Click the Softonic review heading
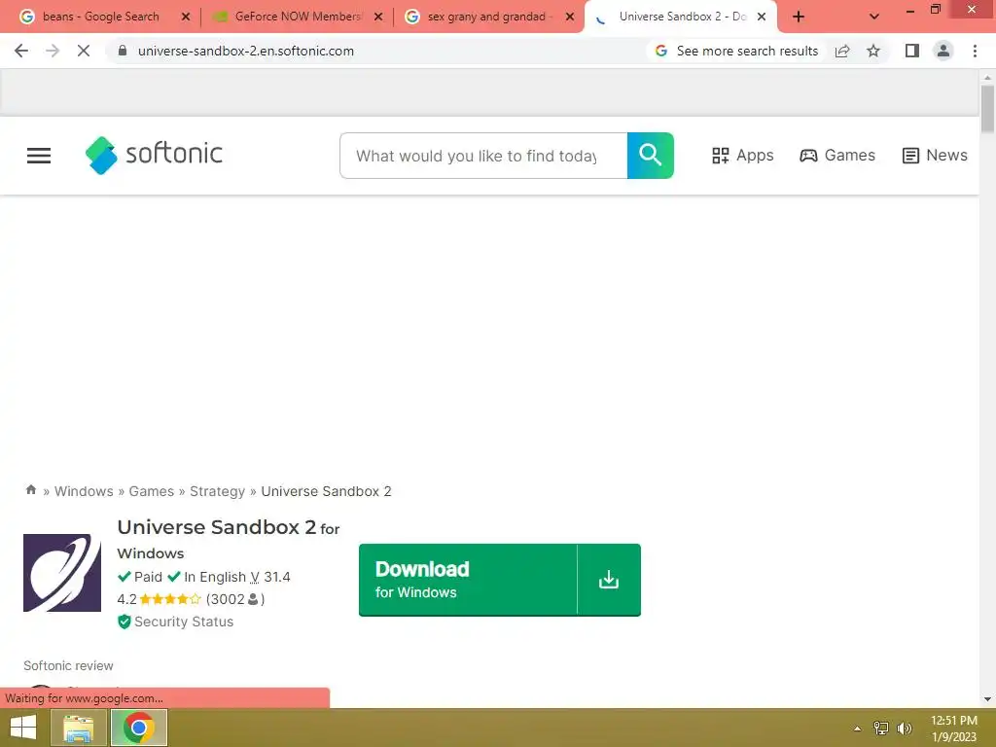 tap(69, 665)
